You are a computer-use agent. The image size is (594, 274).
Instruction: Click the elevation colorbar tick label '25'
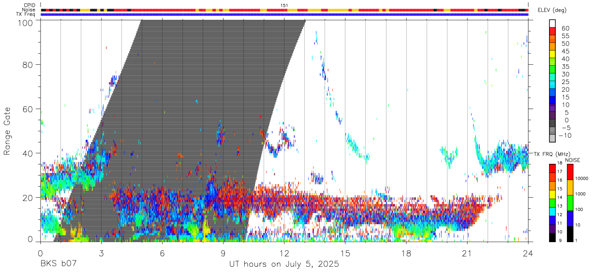[x=565, y=82]
